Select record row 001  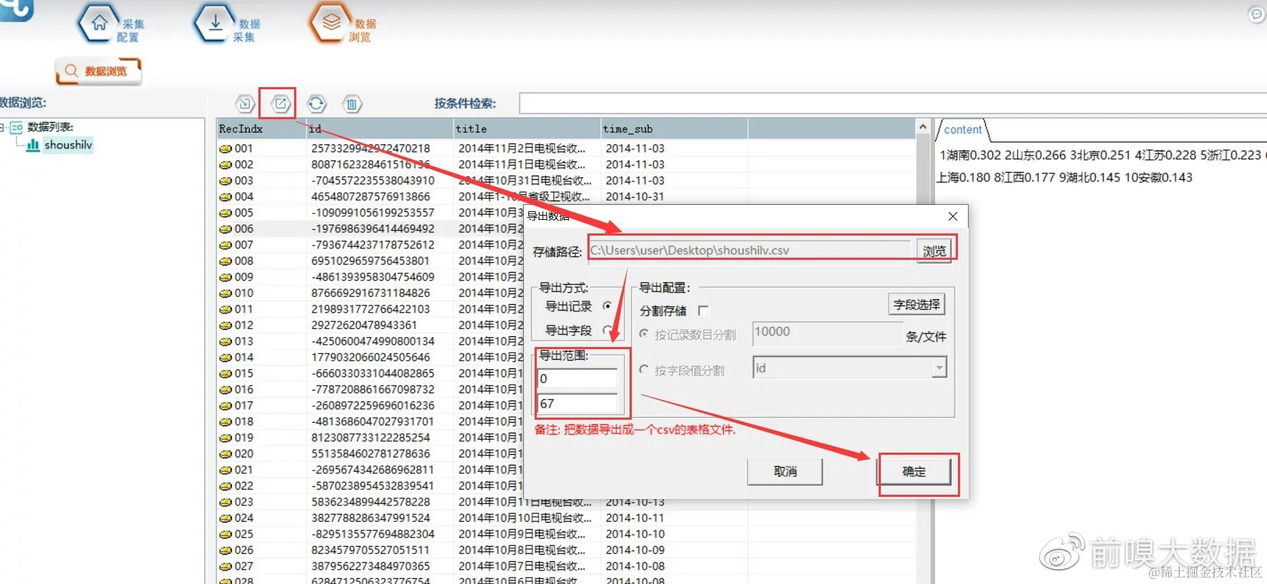[566, 148]
